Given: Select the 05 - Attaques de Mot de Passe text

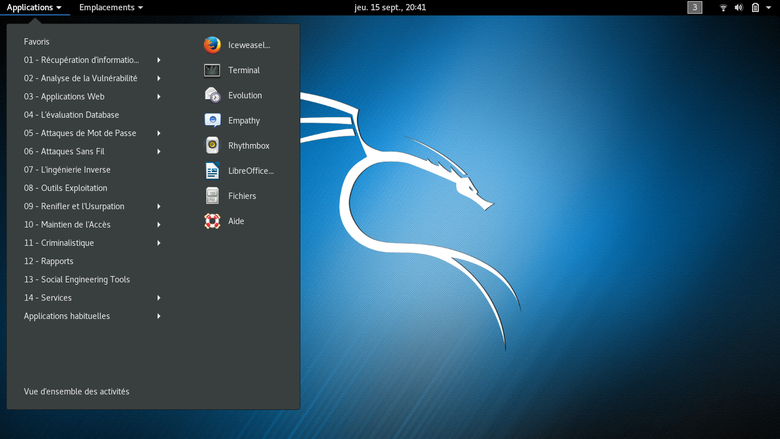Looking at the screenshot, I should [80, 133].
